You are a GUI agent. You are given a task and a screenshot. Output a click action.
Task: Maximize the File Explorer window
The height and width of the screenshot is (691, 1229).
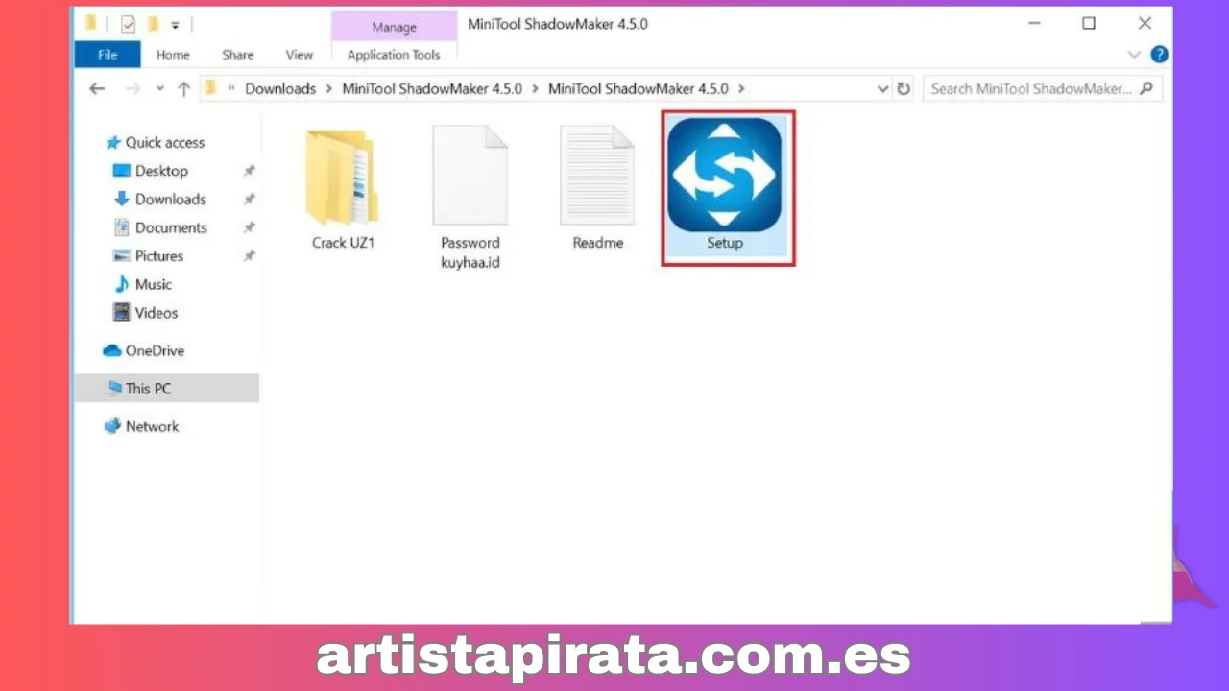[x=1089, y=24]
